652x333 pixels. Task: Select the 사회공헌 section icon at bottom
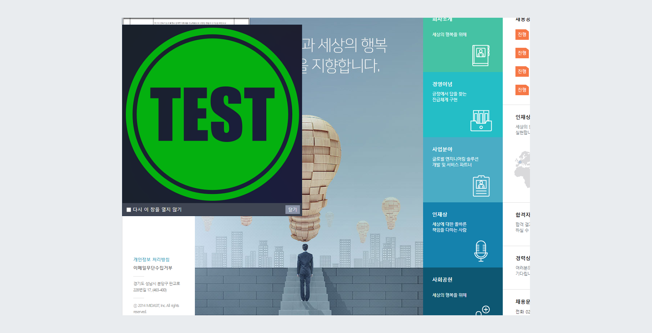[x=485, y=310]
